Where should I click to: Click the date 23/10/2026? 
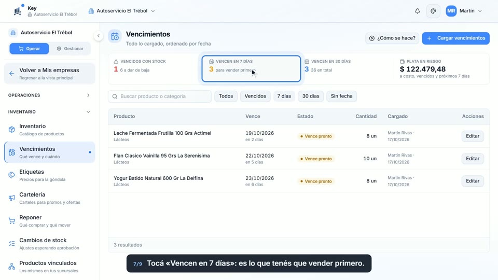pos(259,178)
